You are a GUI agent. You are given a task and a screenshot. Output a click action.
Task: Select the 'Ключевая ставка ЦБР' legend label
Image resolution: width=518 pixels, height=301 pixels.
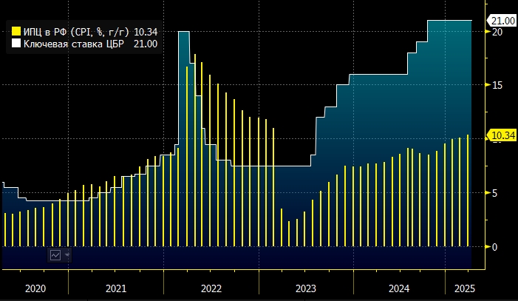(x=74, y=44)
